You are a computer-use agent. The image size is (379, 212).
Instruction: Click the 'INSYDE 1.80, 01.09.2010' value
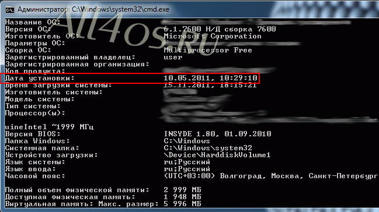coord(217,134)
